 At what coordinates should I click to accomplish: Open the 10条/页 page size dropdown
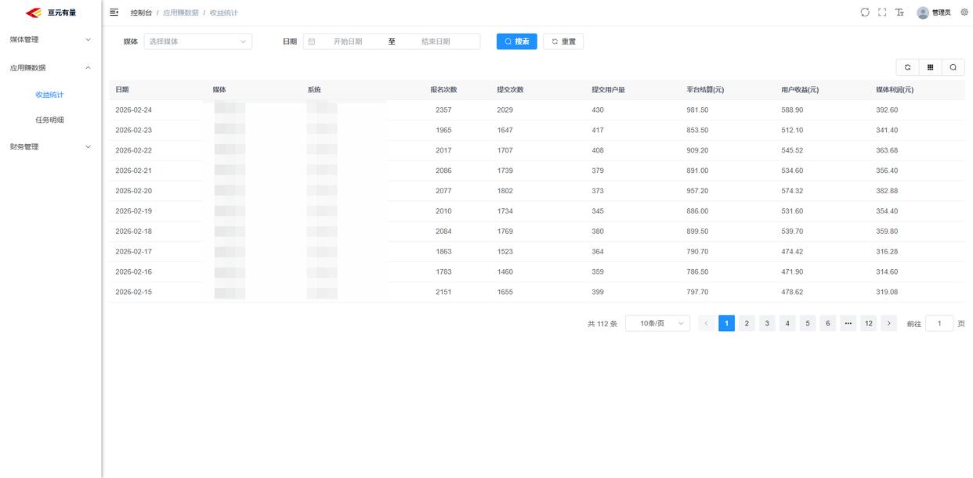[x=657, y=323]
